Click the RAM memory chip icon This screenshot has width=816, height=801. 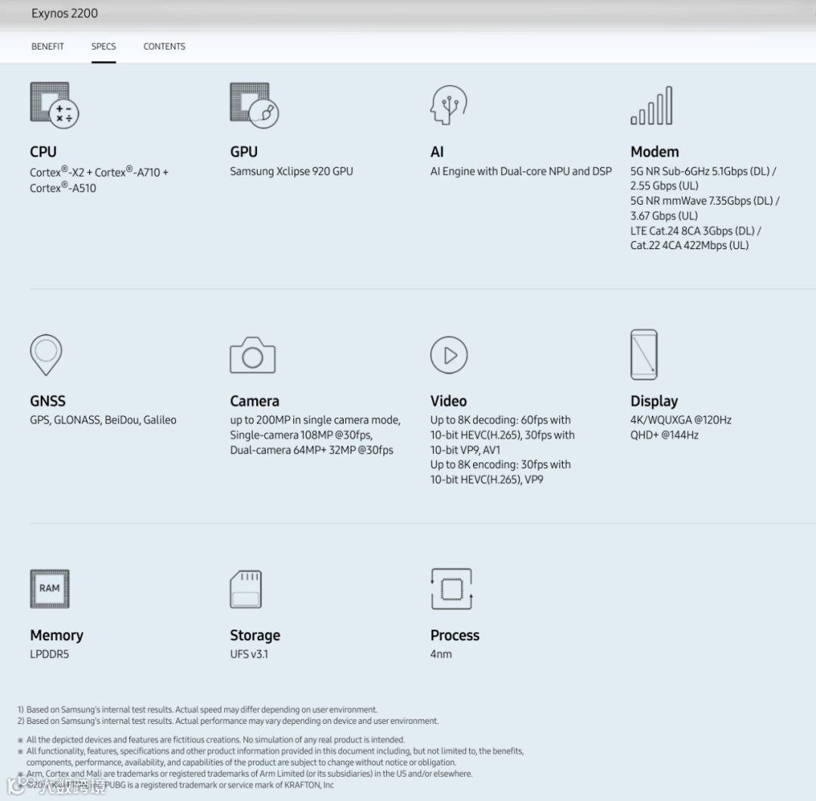click(49, 589)
